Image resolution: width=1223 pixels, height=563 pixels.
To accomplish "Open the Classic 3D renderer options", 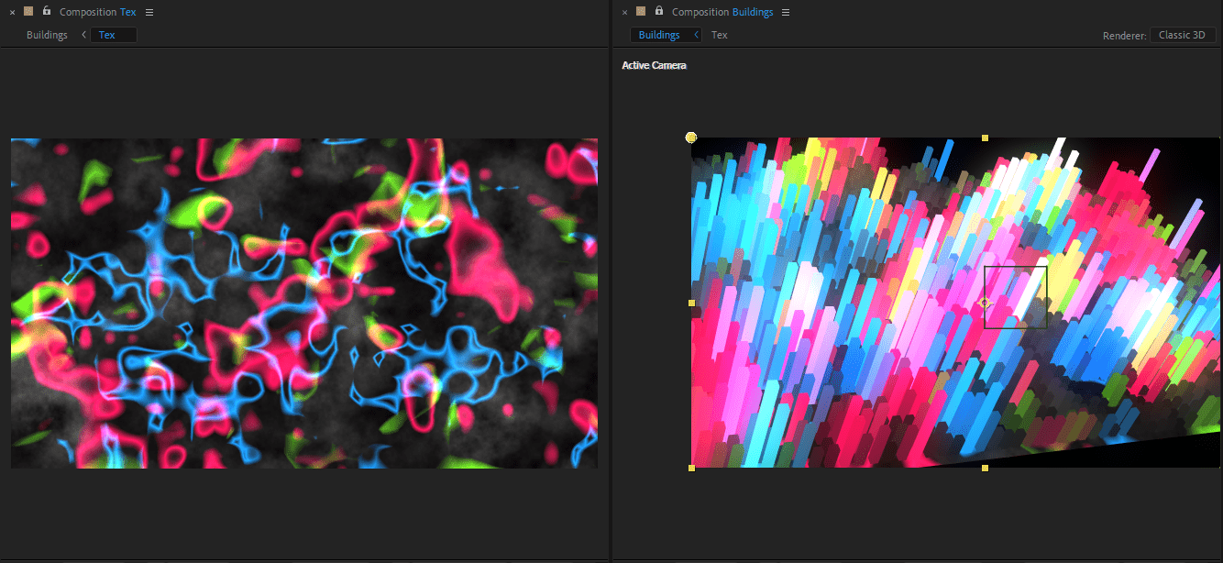I will 1182,35.
